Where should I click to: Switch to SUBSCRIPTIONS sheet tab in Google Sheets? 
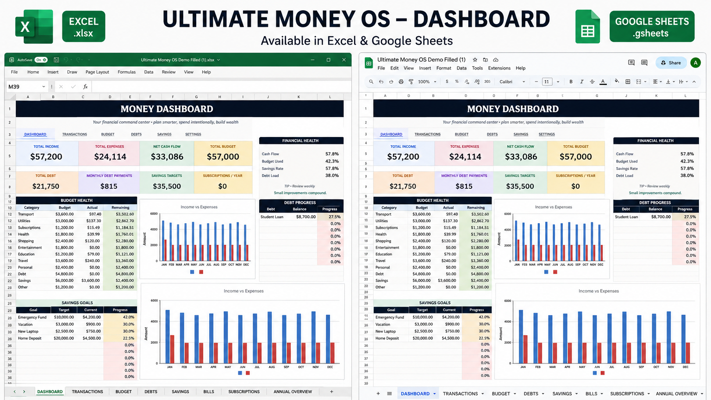[627, 394]
